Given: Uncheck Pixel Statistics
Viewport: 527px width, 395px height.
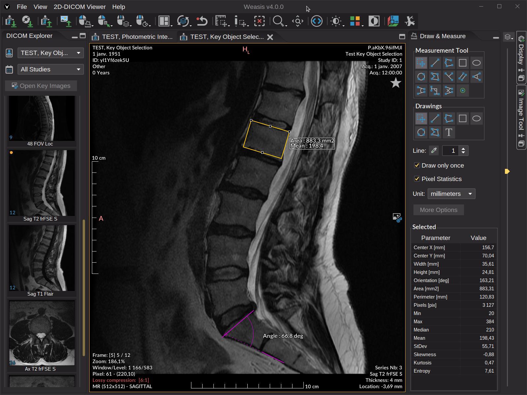Looking at the screenshot, I should [x=417, y=179].
